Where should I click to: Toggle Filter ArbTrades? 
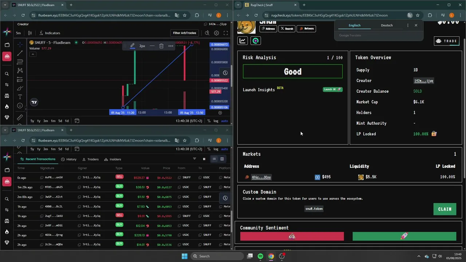click(185, 33)
